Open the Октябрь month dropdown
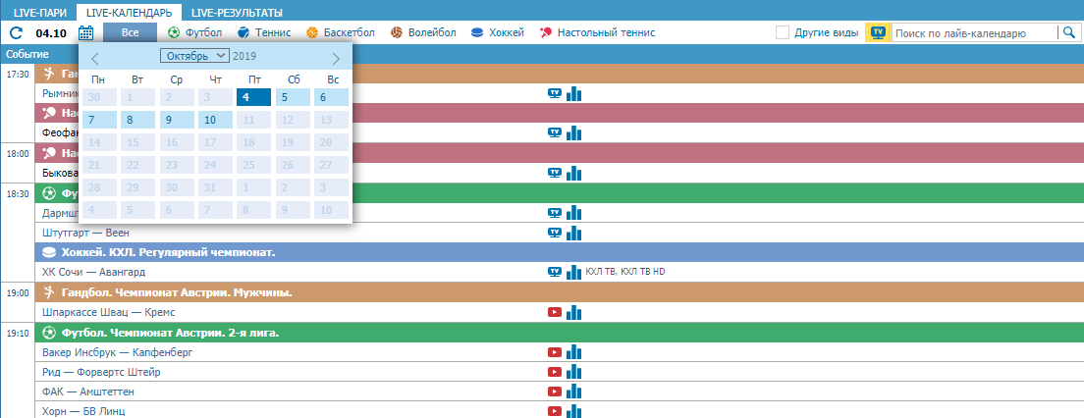The width and height of the screenshot is (1084, 418). tap(194, 56)
